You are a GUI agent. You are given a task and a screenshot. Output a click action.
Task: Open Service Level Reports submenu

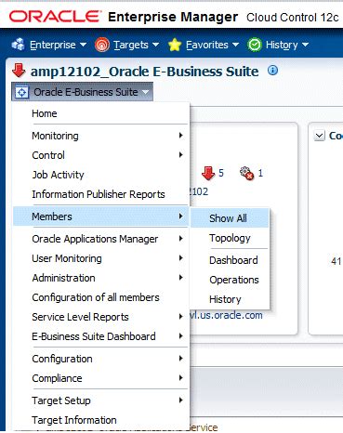click(x=100, y=317)
